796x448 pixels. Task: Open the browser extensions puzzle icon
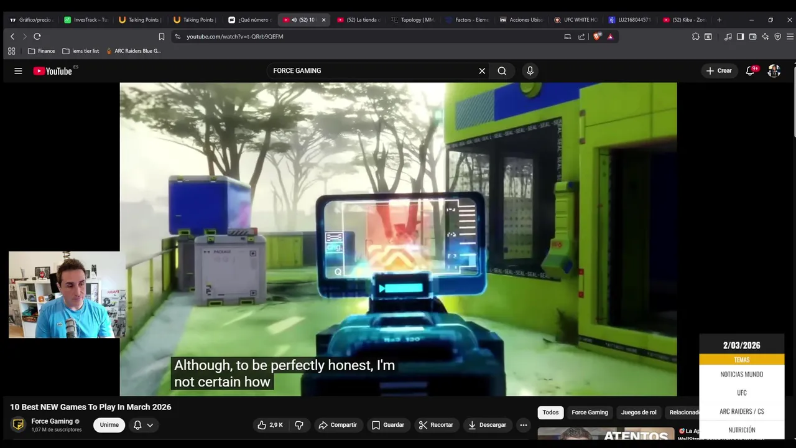pyautogui.click(x=696, y=37)
